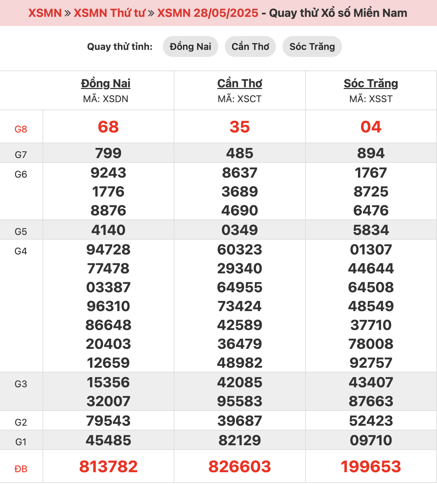Click G4 number 01307

[371, 250]
